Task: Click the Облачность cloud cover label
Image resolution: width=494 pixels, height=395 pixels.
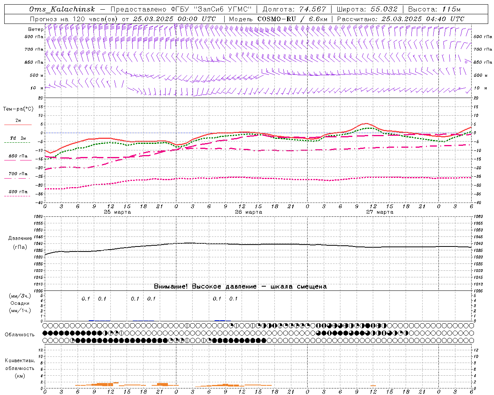Action: coord(20,335)
